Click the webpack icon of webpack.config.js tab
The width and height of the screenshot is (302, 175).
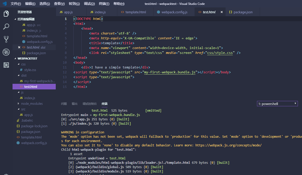(158, 12)
